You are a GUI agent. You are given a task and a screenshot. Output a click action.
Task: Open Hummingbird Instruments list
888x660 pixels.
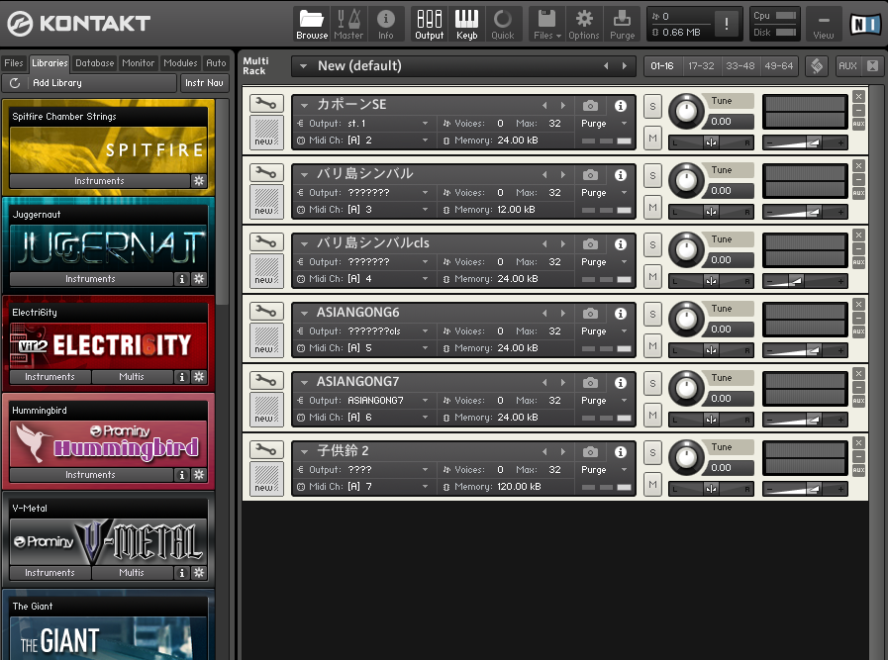(x=91, y=474)
